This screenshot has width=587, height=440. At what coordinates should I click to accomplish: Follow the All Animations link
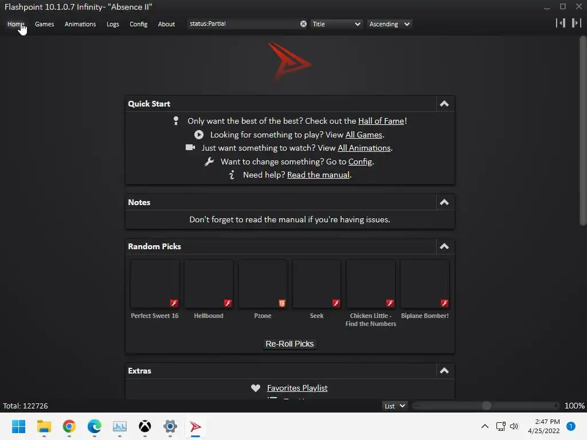point(364,148)
